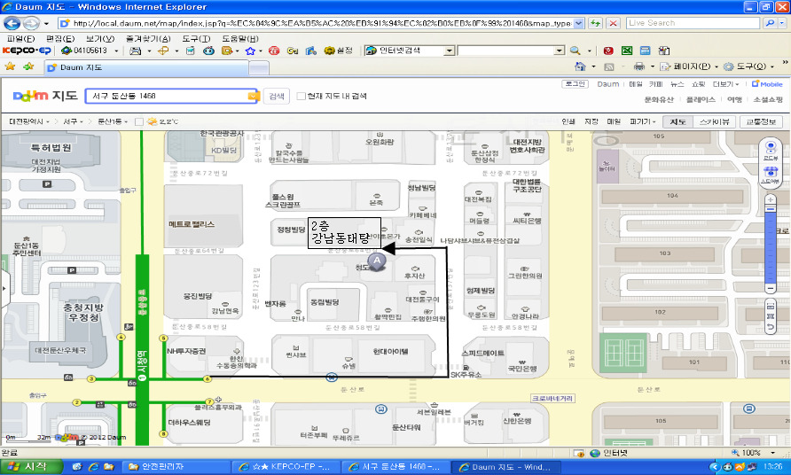Screen dimensions: 791x475
Task: Click the blue star icon in KEPCO toolbar
Action: (250, 51)
